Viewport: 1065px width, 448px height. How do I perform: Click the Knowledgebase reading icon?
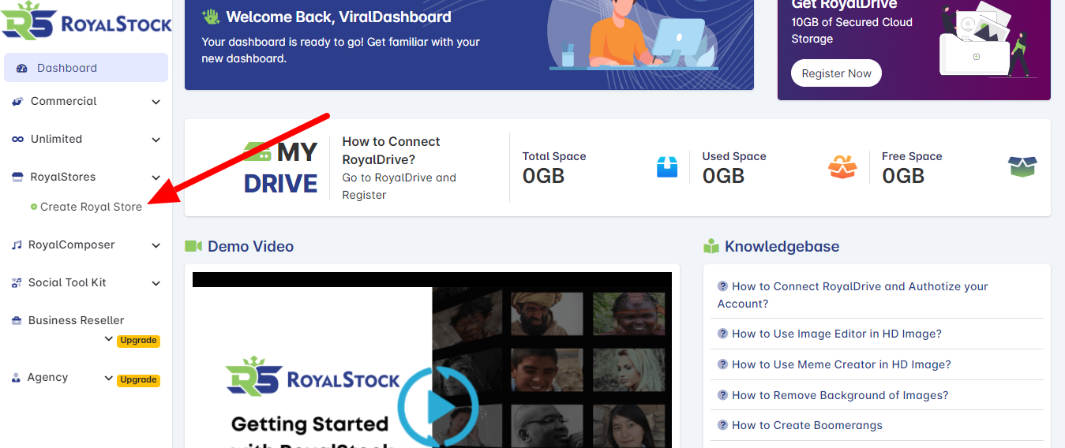711,246
